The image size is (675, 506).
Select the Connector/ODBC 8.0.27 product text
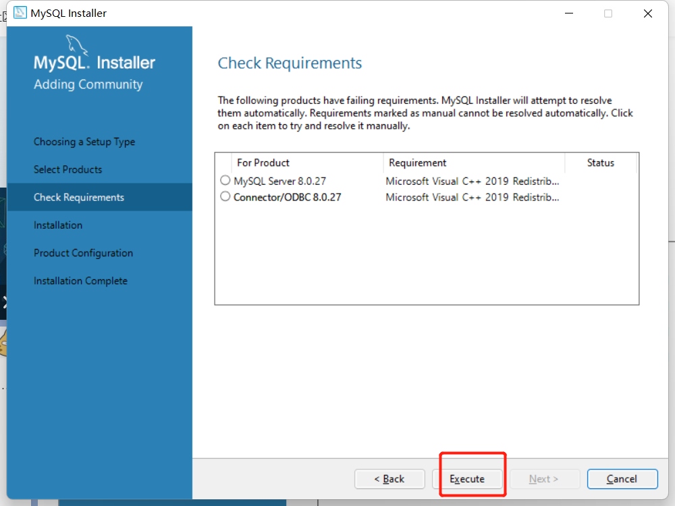tap(287, 197)
